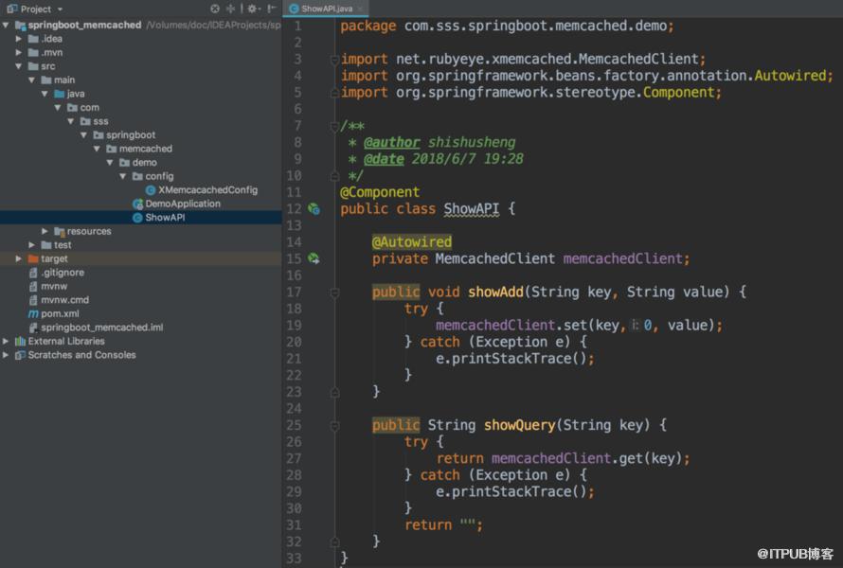Click the class icon beside XMemcacachedConfig
The height and width of the screenshot is (568, 843).
pyautogui.click(x=151, y=190)
